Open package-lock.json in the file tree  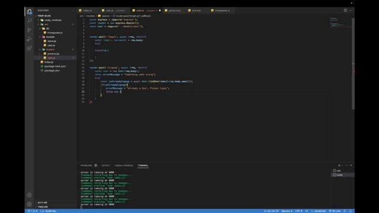[x=55, y=66]
